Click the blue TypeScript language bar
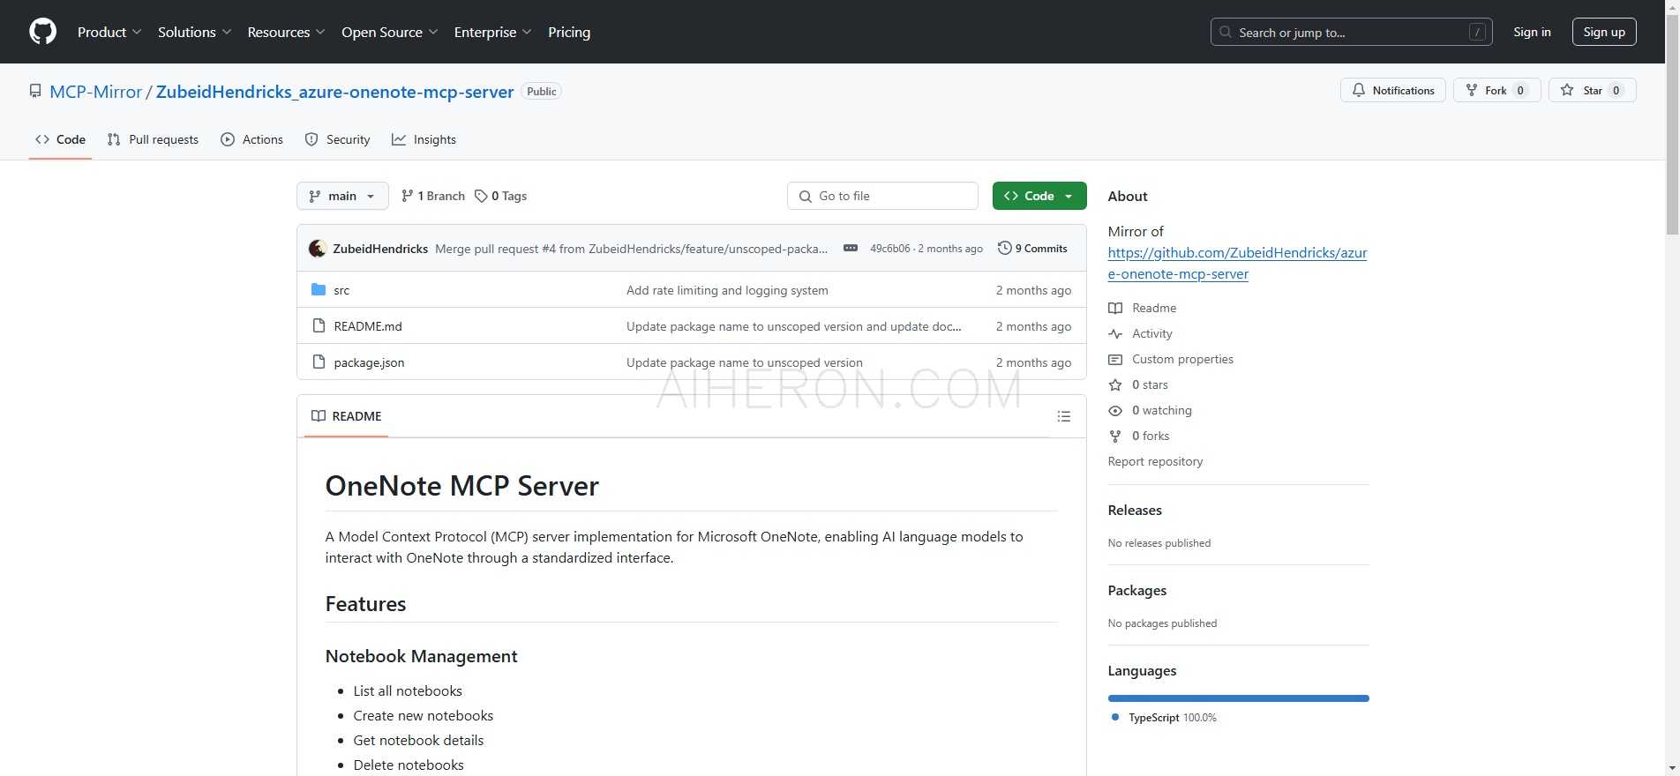The width and height of the screenshot is (1680, 776). pos(1238,698)
